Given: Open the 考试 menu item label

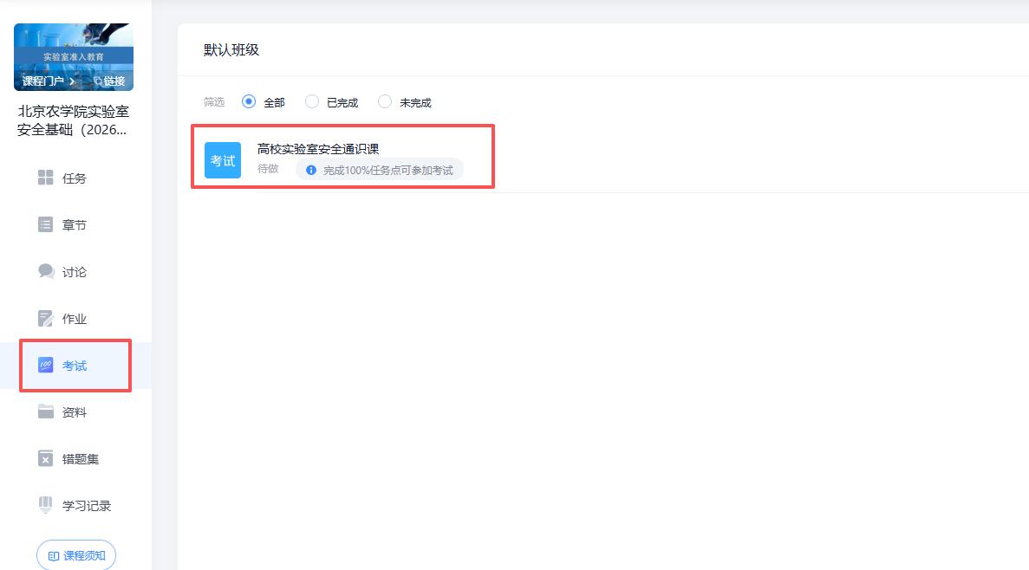Looking at the screenshot, I should [x=75, y=366].
